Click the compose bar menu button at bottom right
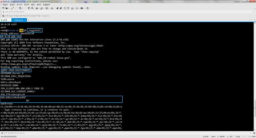 254,133
